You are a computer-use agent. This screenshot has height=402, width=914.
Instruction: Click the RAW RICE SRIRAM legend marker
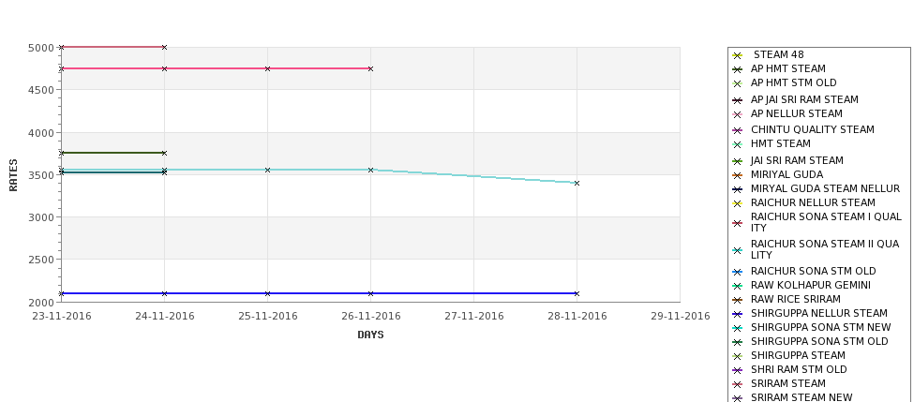pos(737,300)
